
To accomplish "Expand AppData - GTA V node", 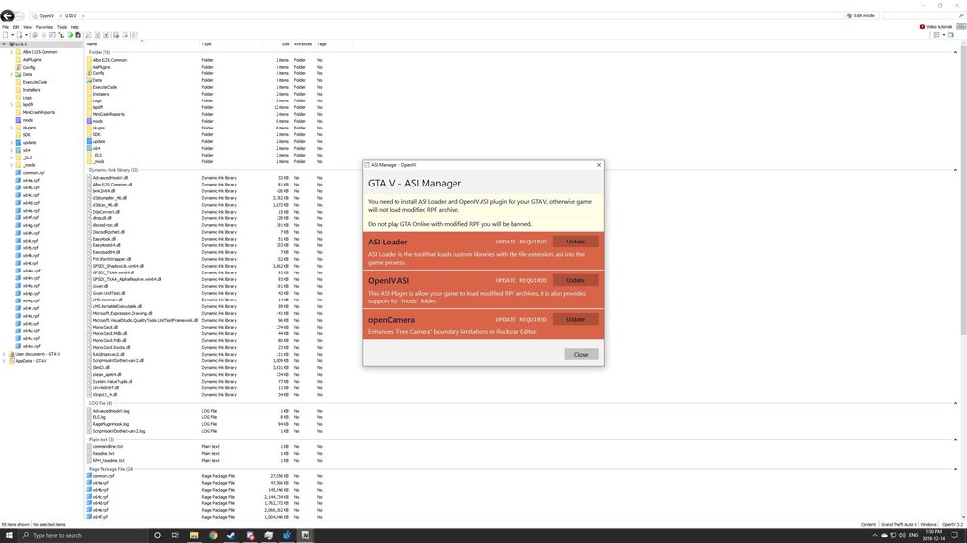I will pyautogui.click(x=4, y=361).
